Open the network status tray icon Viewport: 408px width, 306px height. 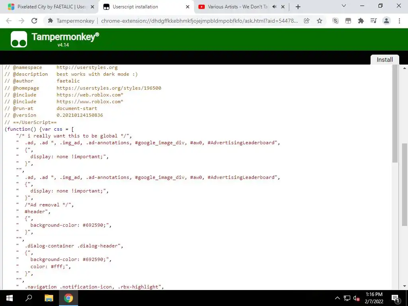347,298
